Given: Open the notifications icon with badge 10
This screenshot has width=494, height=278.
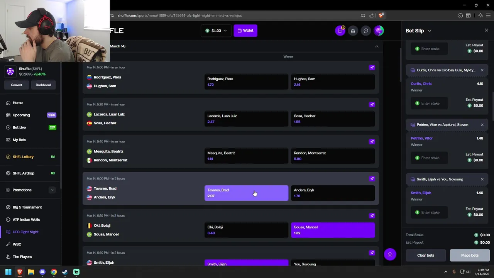Looking at the screenshot, I should point(340,31).
